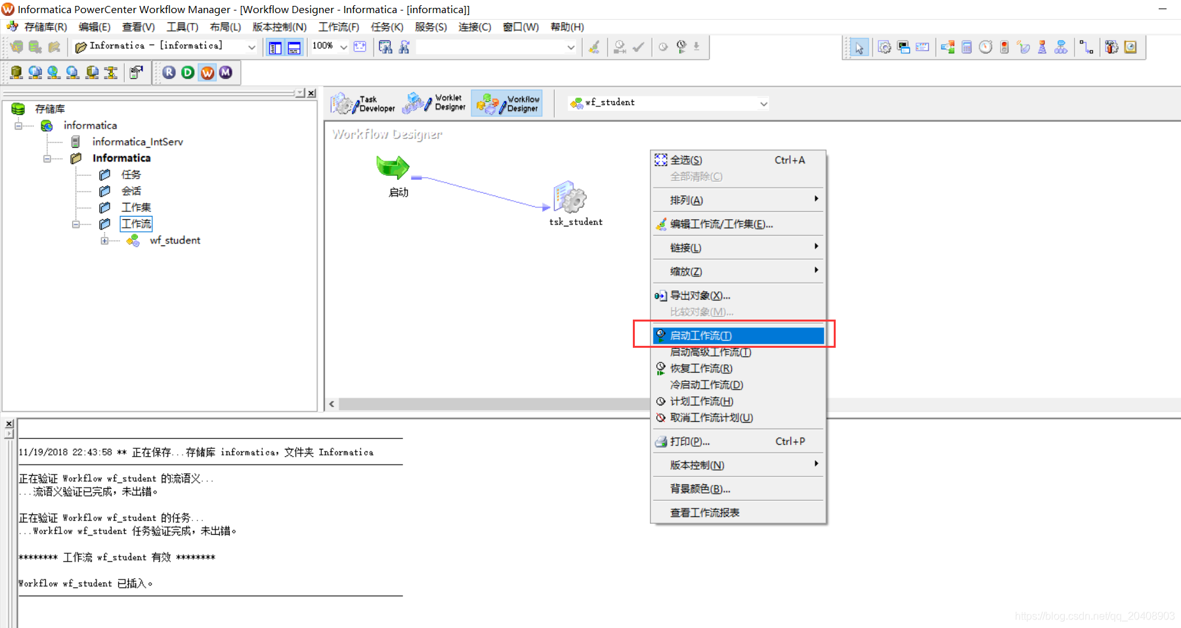This screenshot has height=628, width=1181.
Task: Click the find-in-workspace binoculars icon
Action: tap(385, 47)
